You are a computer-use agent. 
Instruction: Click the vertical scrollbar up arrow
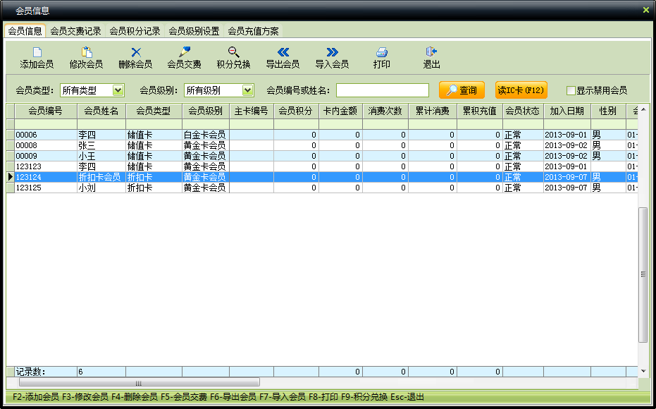(x=643, y=109)
